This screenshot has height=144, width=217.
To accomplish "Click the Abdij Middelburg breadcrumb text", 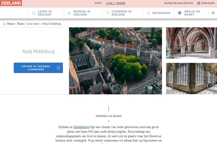I will click(51, 24).
